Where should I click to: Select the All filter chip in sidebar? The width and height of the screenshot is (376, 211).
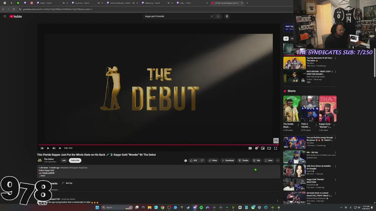pos(286,38)
